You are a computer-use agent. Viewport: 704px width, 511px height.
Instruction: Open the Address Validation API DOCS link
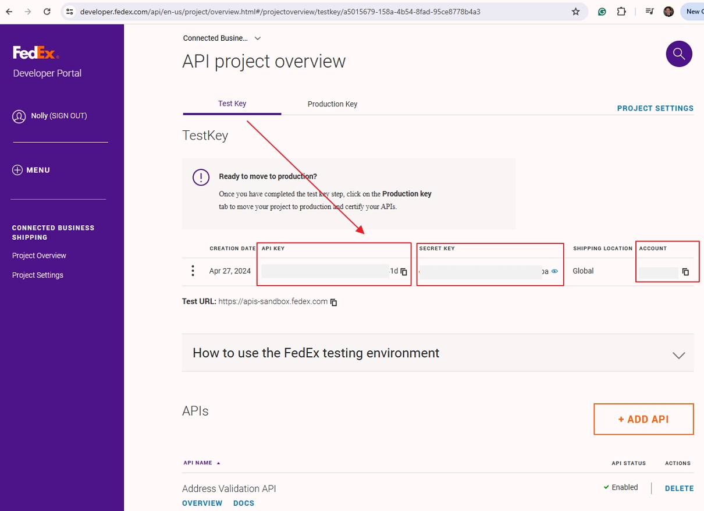244,503
